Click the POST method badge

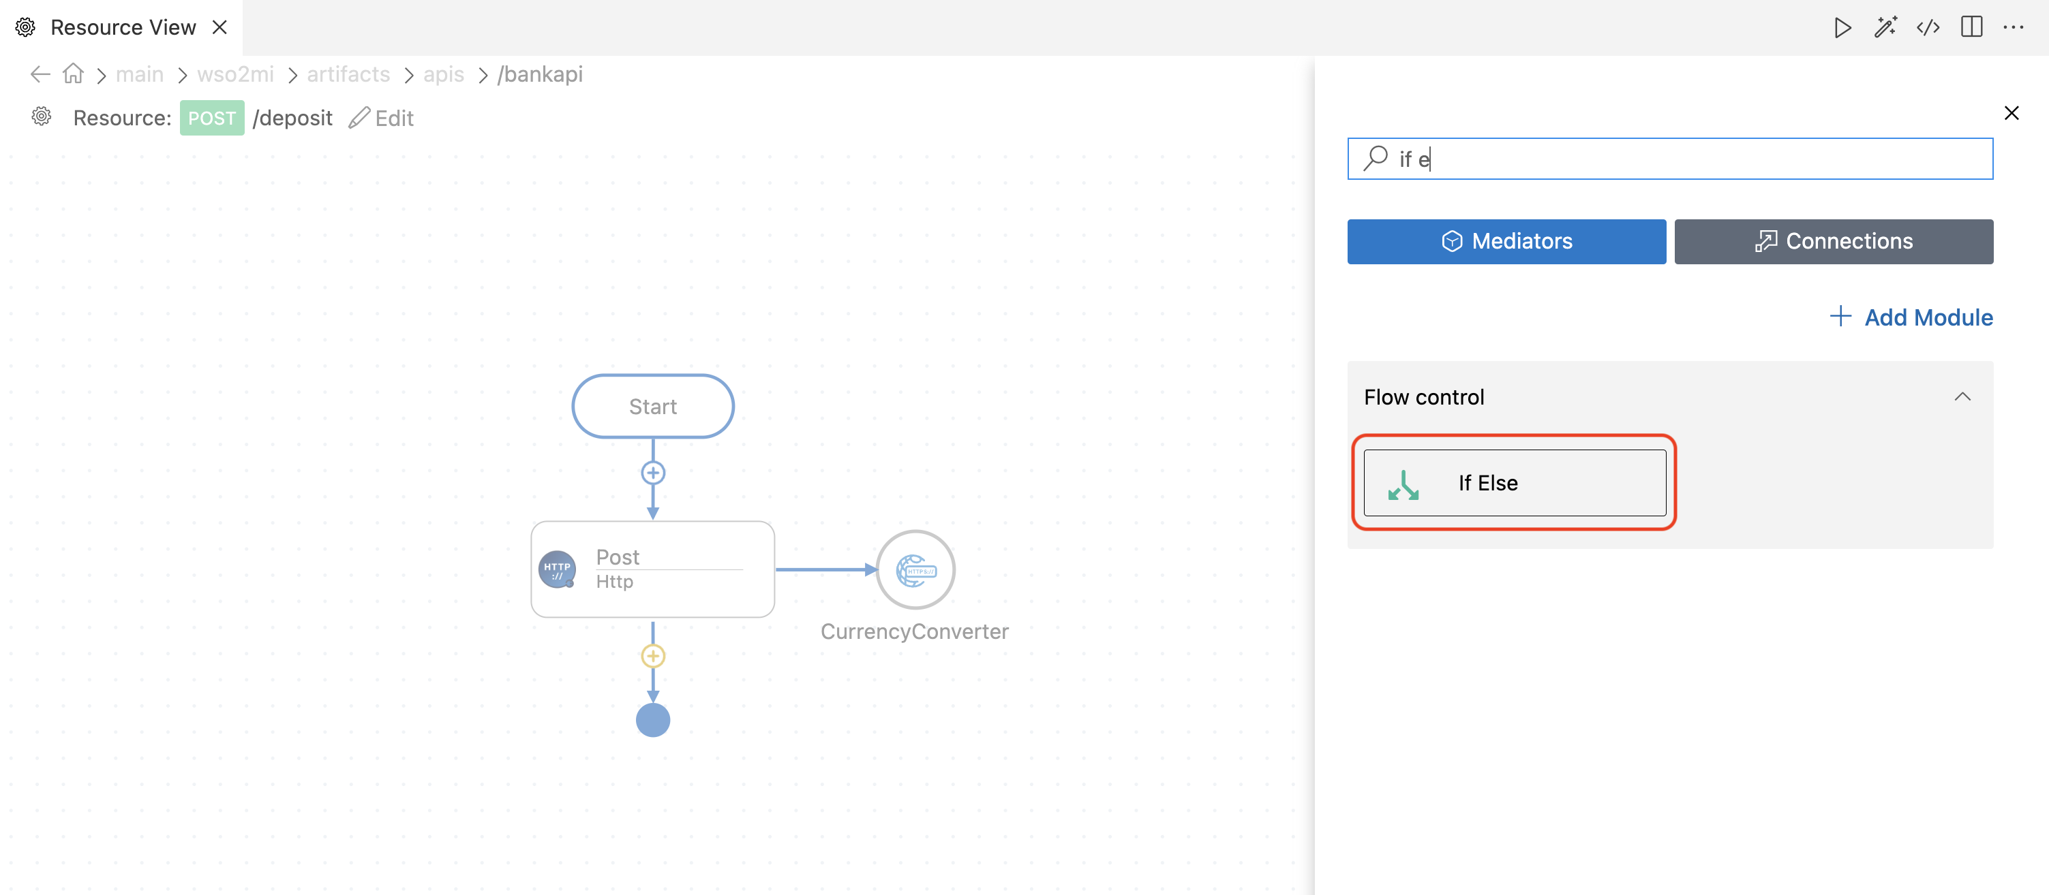[211, 118]
